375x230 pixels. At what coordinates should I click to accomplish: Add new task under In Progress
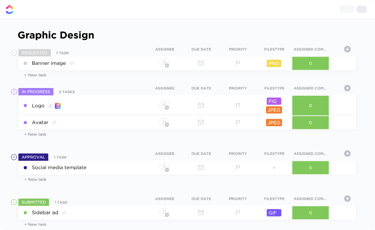pyautogui.click(x=36, y=134)
